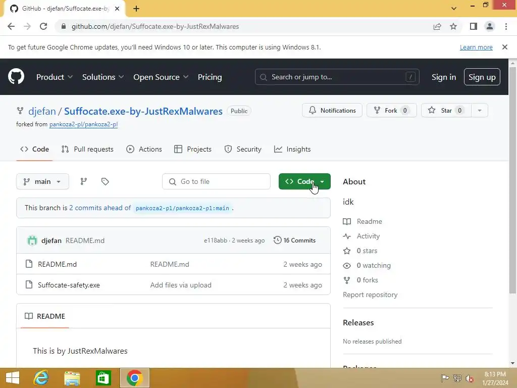This screenshot has height=388, width=517.
Task: Open the main branch selector dropdown
Action: pyautogui.click(x=42, y=181)
